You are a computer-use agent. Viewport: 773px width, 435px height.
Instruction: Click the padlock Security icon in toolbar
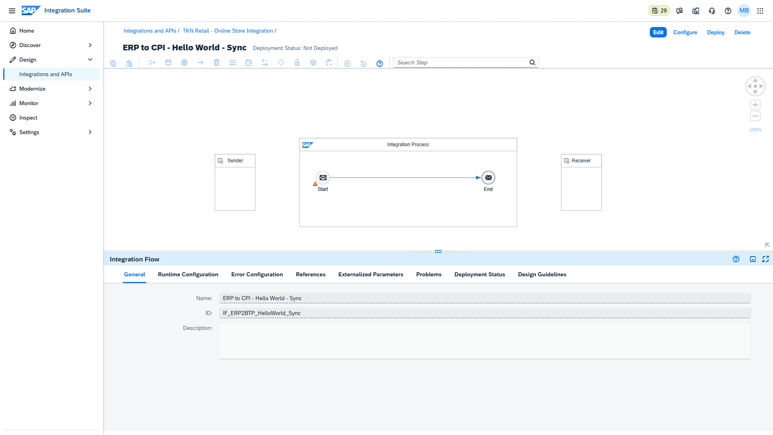pyautogui.click(x=297, y=62)
